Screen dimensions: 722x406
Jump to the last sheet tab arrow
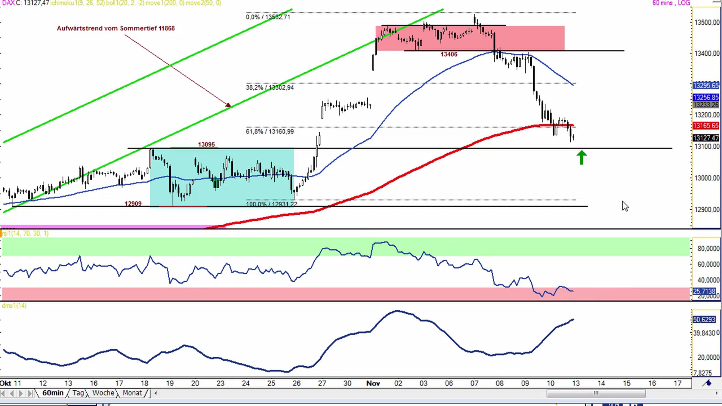(x=30, y=393)
